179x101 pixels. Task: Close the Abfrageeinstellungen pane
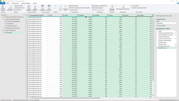click(x=176, y=16)
